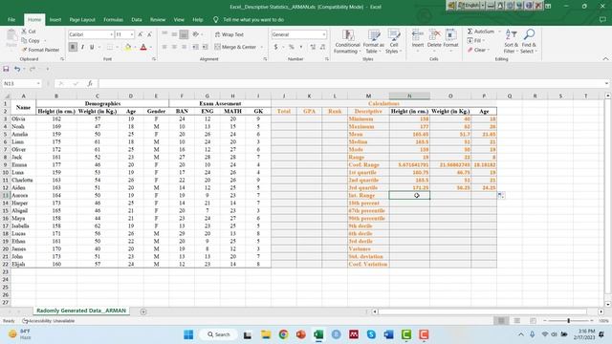Screen dimensions: 612x344
Task: Open the Fill options
Action: [475, 40]
